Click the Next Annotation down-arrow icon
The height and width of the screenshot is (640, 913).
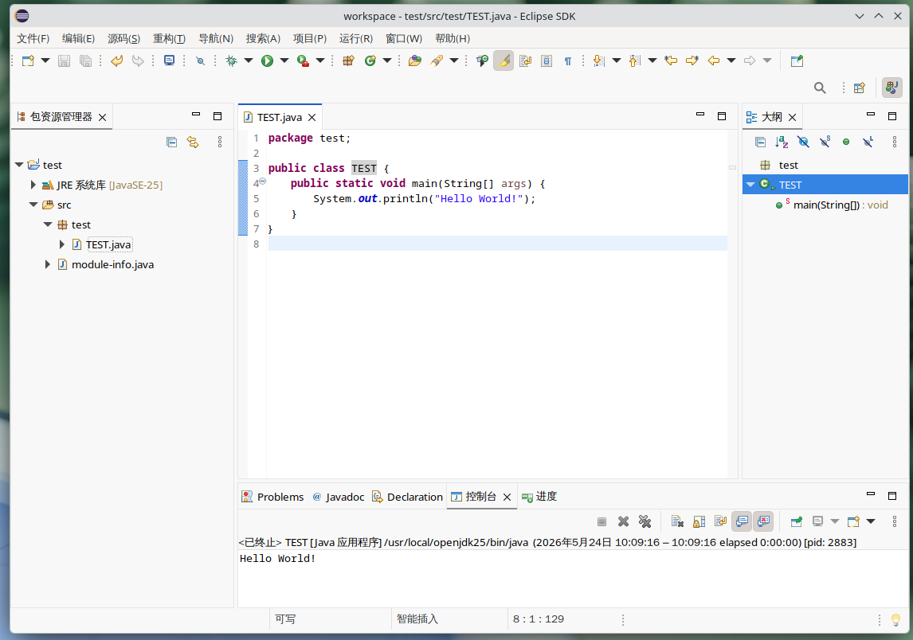(598, 60)
